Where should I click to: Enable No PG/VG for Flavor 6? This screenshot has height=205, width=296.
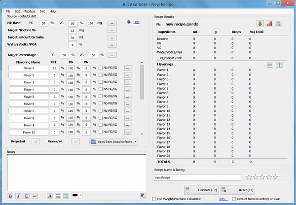[x=101, y=103]
